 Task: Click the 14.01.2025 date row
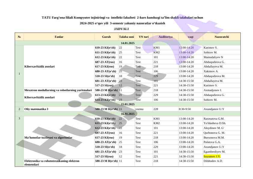(128, 43)
